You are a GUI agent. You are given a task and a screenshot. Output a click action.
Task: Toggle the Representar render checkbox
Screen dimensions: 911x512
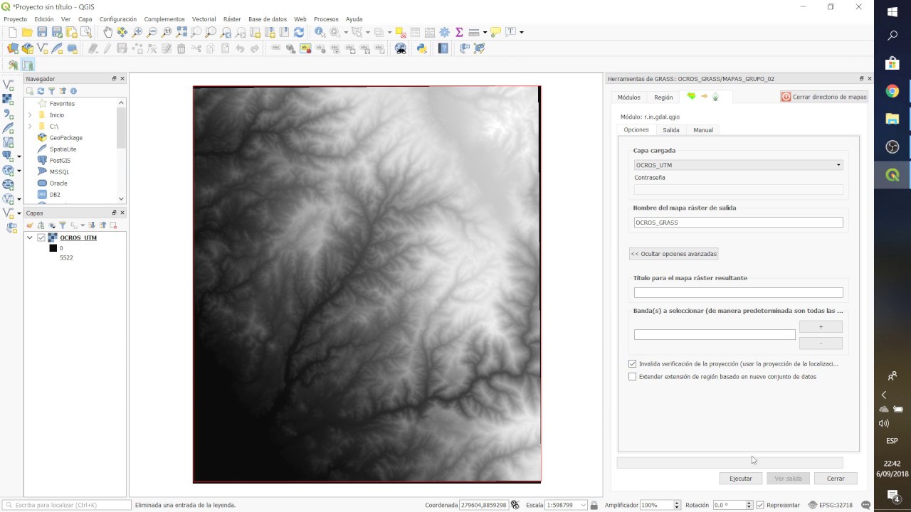click(x=760, y=505)
